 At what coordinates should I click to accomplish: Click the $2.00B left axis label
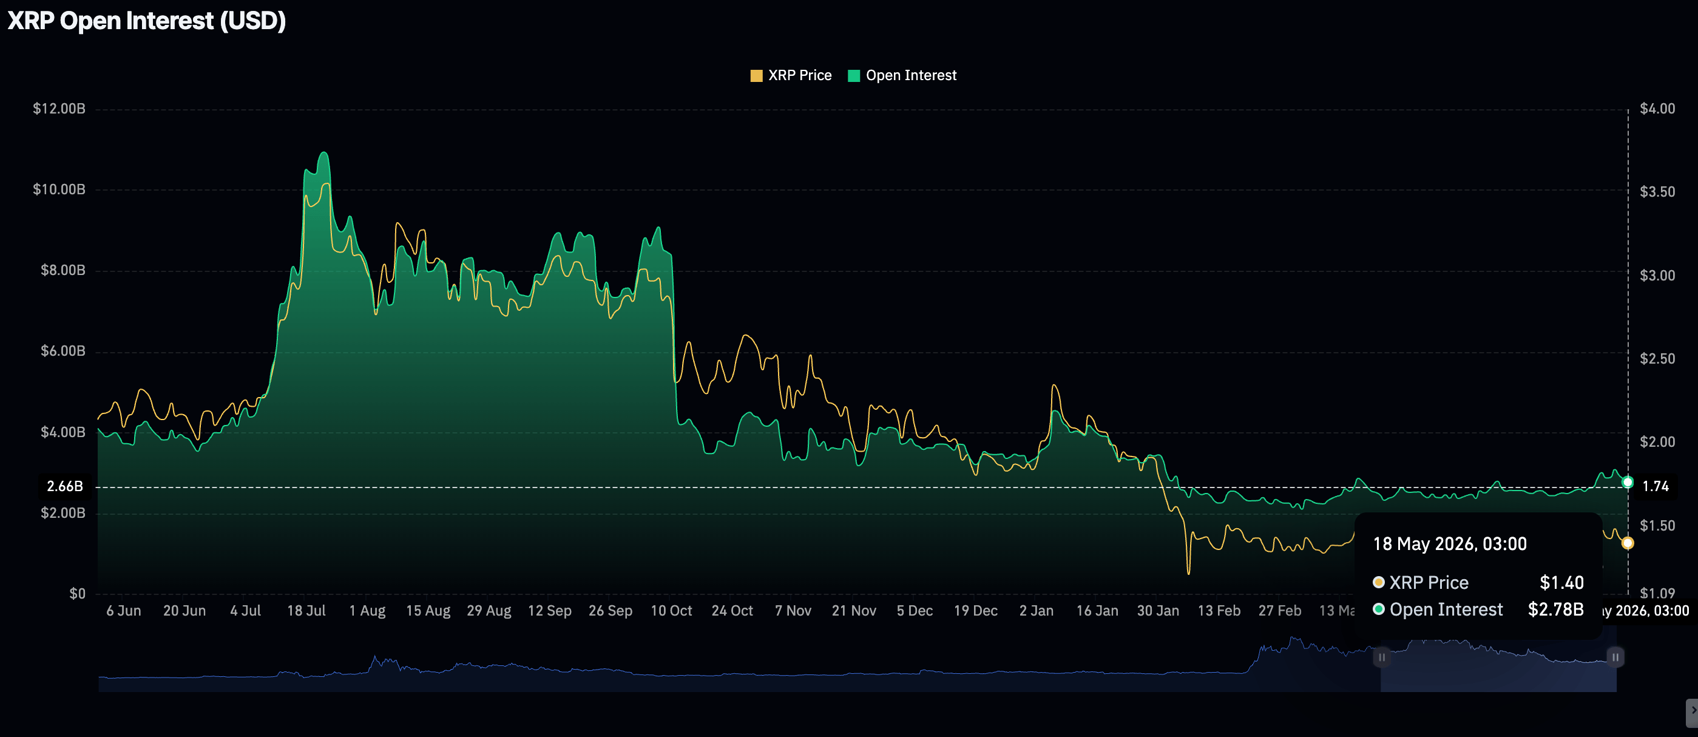[63, 513]
